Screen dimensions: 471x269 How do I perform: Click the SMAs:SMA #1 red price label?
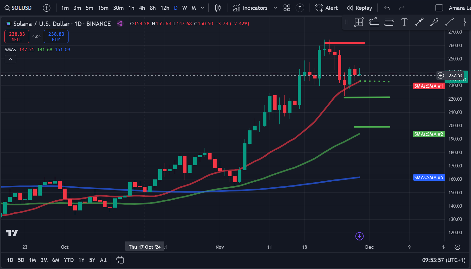pos(429,86)
